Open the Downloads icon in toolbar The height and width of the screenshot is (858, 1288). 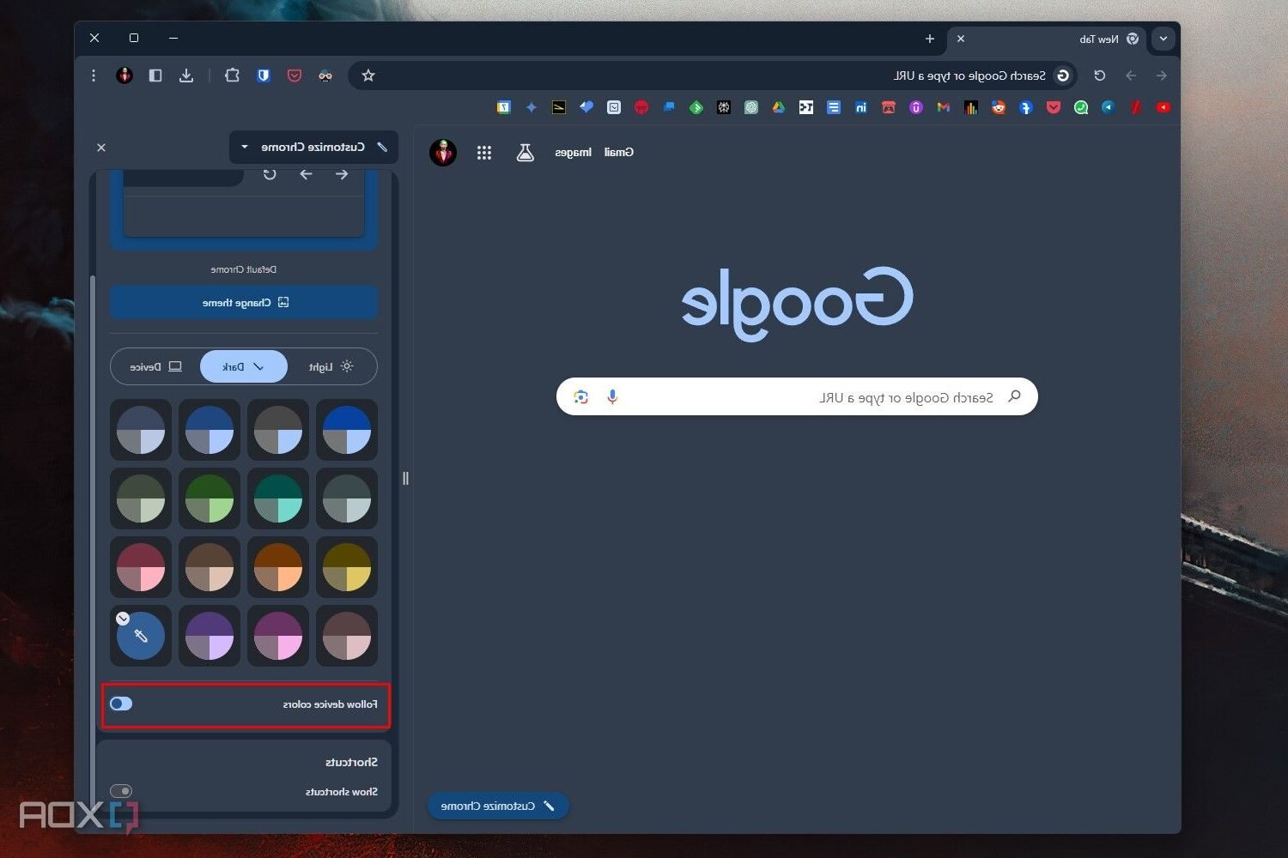[x=186, y=76]
